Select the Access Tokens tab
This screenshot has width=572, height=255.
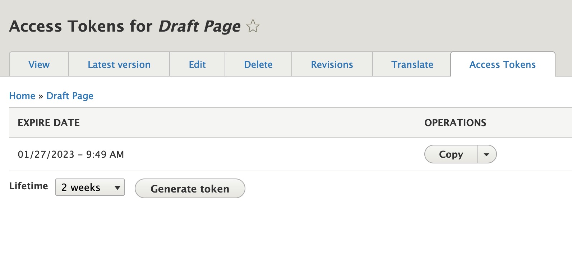[x=503, y=64]
